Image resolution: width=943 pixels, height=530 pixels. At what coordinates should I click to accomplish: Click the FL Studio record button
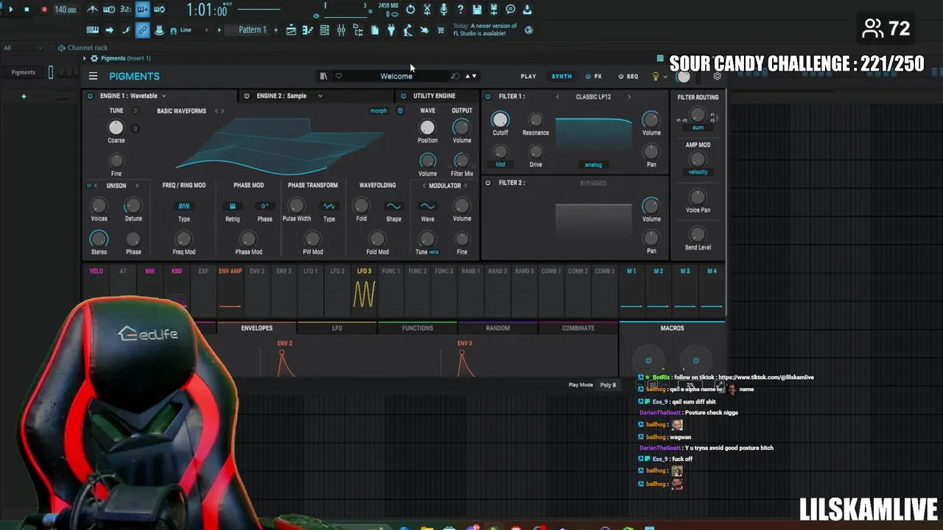point(43,10)
